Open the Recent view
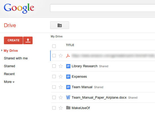This screenshot has width=155, height=113. [9, 74]
